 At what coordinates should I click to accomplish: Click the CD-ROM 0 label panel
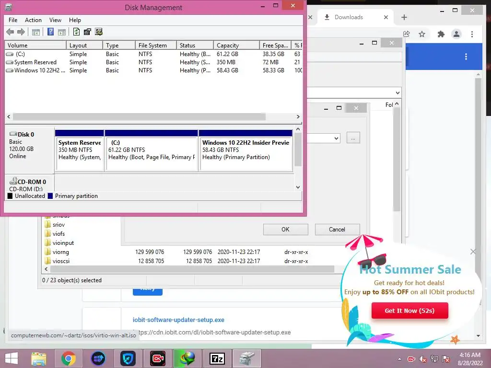pyautogui.click(x=30, y=184)
